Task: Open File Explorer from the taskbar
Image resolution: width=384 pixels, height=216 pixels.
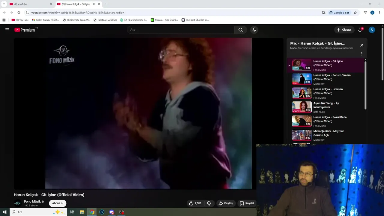Action: point(82,212)
